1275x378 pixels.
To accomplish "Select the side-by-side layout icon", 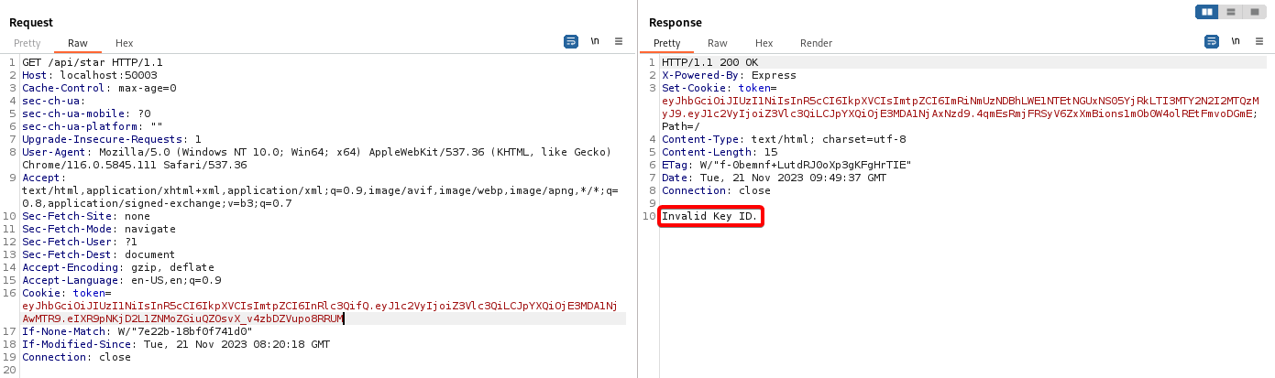I will (x=1207, y=12).
